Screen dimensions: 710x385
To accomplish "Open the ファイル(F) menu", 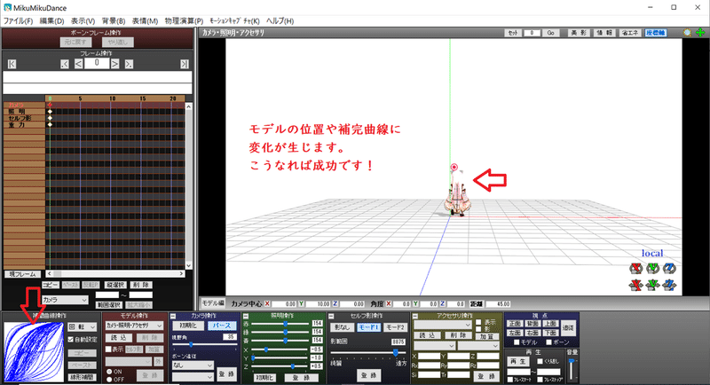I will point(18,20).
